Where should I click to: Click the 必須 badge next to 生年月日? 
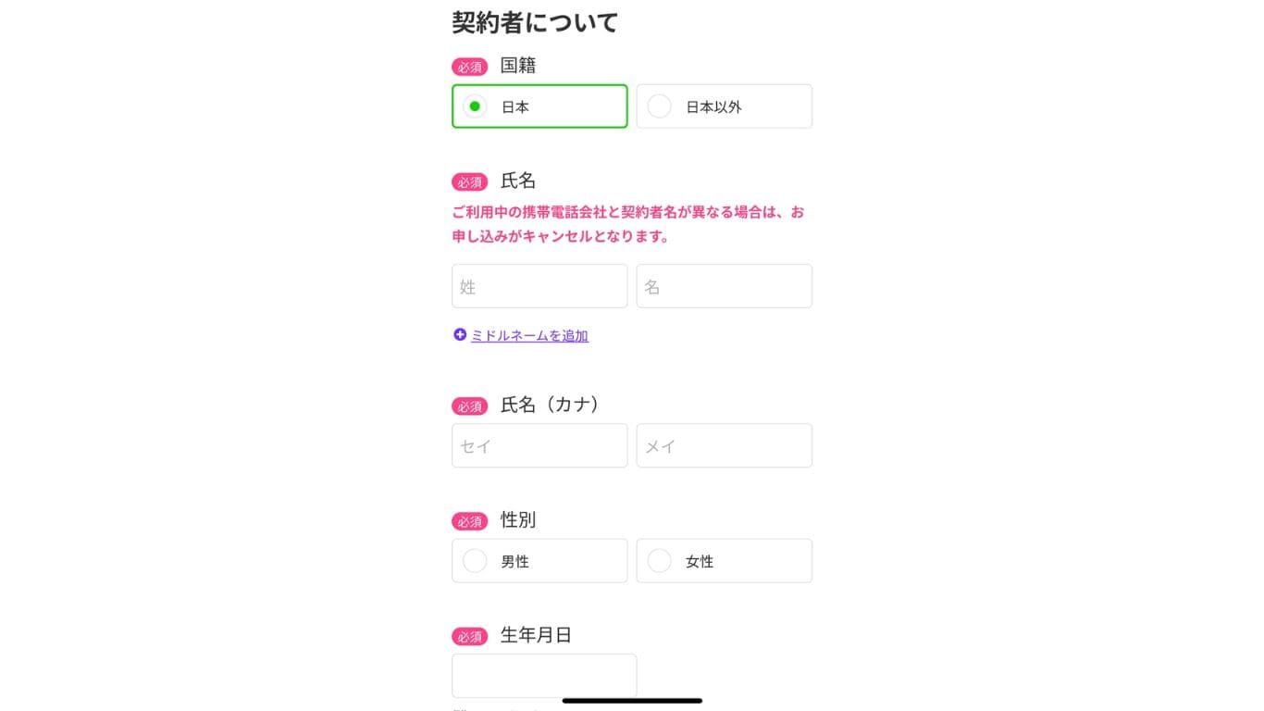pos(469,636)
